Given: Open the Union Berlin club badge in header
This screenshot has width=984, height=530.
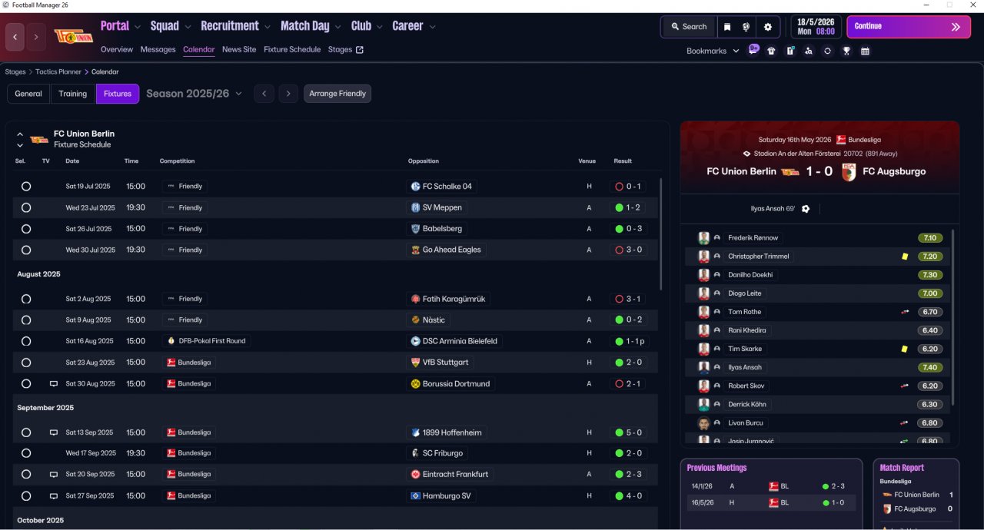Looking at the screenshot, I should click(x=74, y=36).
